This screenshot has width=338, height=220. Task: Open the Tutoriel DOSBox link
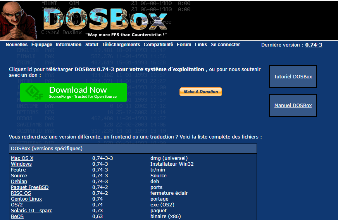(293, 76)
